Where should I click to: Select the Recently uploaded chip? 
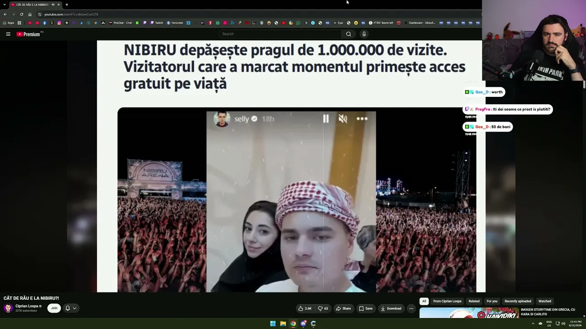[x=518, y=301]
